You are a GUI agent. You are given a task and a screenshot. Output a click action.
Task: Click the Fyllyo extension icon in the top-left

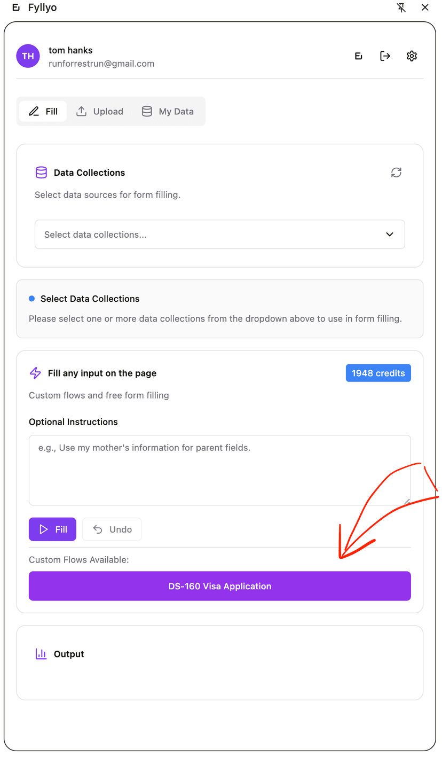[x=15, y=7]
